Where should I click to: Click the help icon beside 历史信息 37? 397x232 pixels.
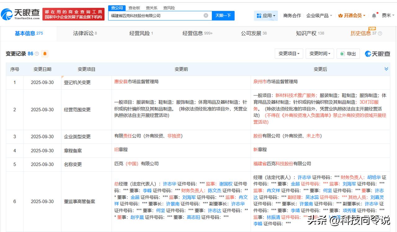click(380, 33)
